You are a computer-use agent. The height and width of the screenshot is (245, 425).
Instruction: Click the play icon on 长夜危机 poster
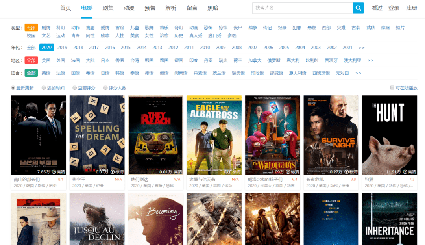346,172
